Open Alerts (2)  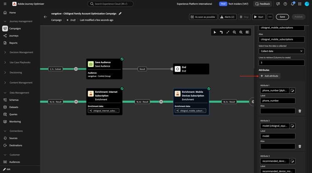(x=228, y=17)
